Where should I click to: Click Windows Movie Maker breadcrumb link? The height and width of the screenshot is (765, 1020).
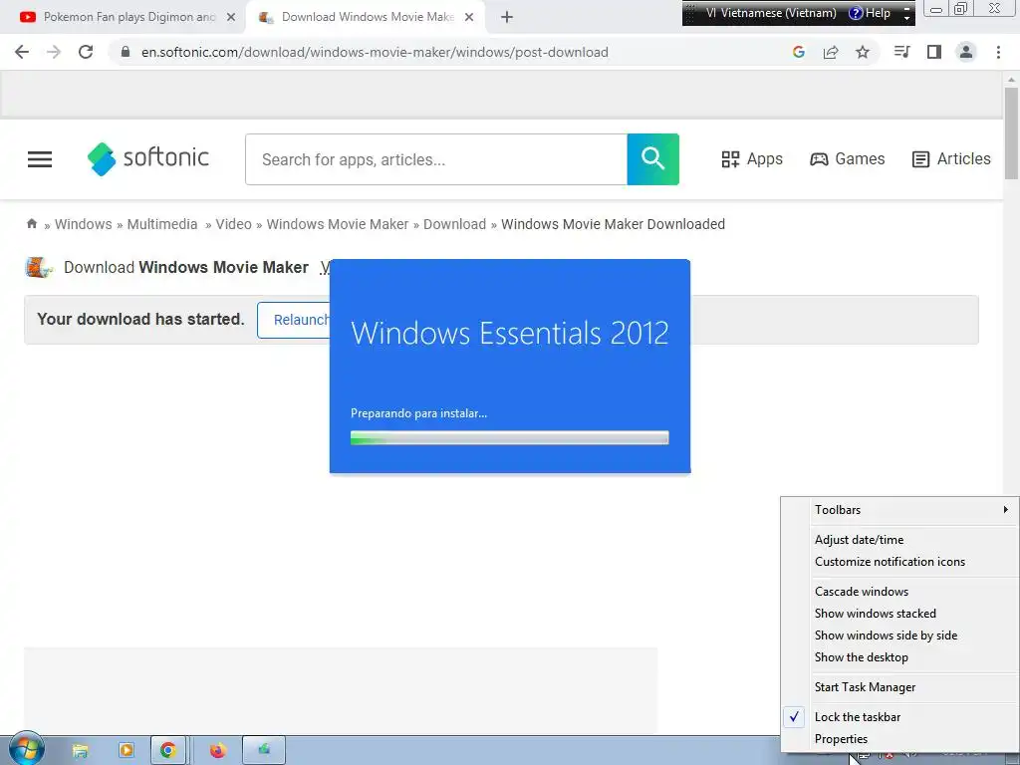pyautogui.click(x=338, y=224)
